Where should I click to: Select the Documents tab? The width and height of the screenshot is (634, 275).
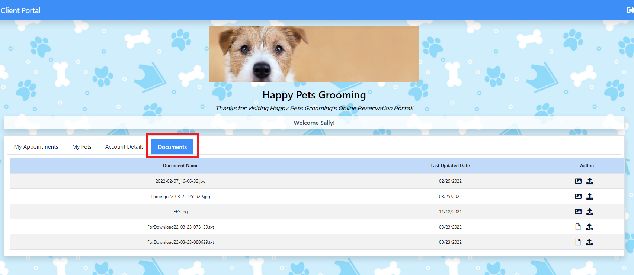[172, 147]
